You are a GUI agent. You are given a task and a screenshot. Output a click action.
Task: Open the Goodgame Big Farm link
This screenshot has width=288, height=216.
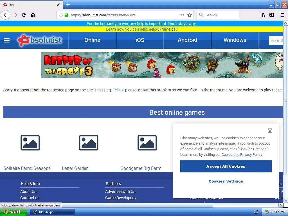coord(141,168)
